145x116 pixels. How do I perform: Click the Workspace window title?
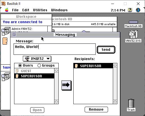(x=26, y=17)
